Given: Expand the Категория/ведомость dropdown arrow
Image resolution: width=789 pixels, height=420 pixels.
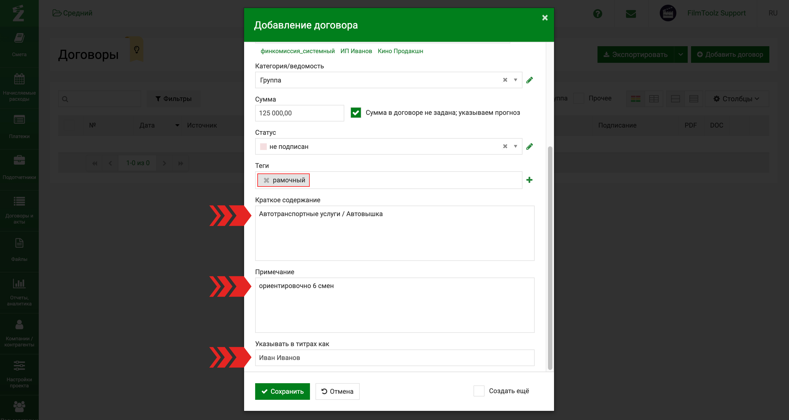Looking at the screenshot, I should point(516,80).
